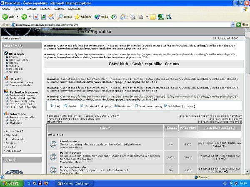
Task: Click Zobrazit vaše příspěvky link
Action: 225,119
